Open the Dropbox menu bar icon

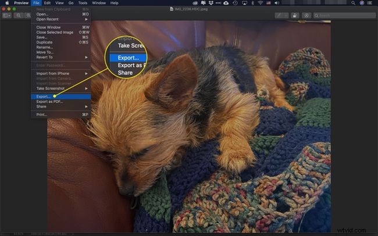(211, 3)
